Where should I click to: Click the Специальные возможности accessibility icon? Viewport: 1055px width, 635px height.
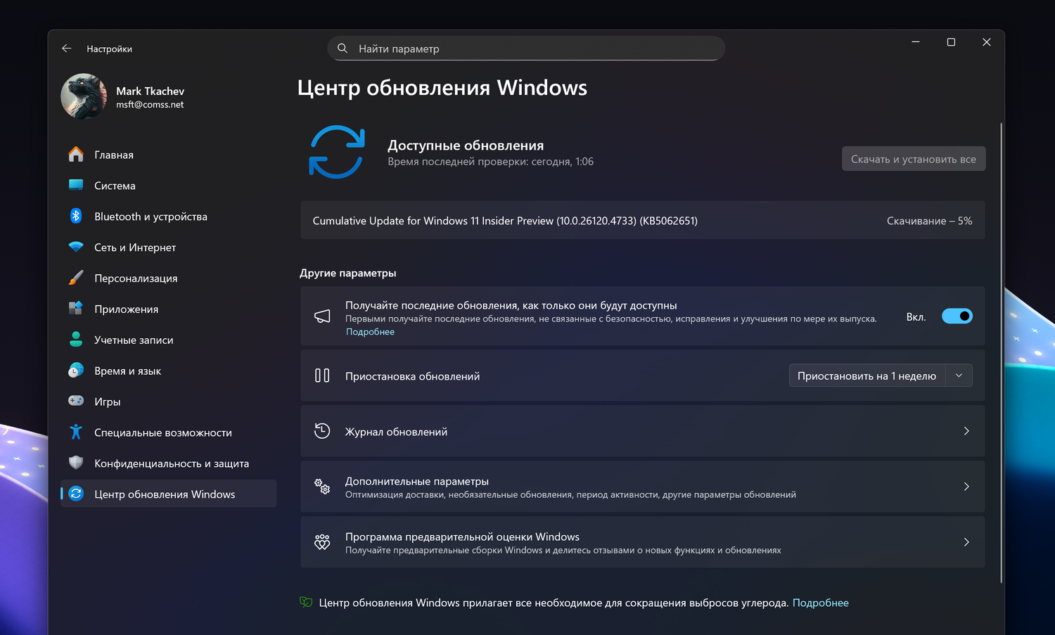click(76, 432)
